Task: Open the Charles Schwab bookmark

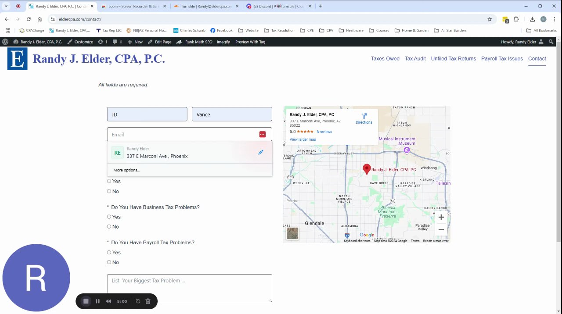Action: [x=189, y=30]
